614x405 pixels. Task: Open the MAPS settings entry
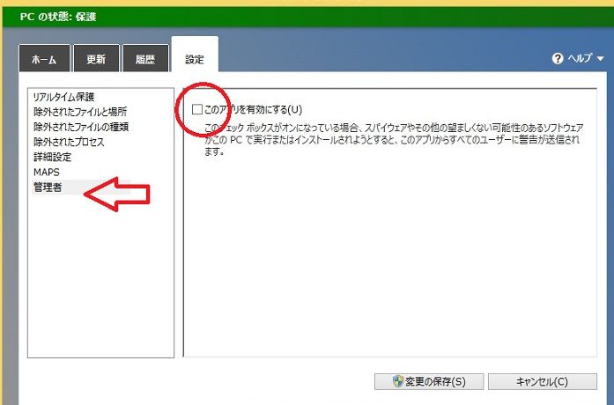pyautogui.click(x=47, y=173)
